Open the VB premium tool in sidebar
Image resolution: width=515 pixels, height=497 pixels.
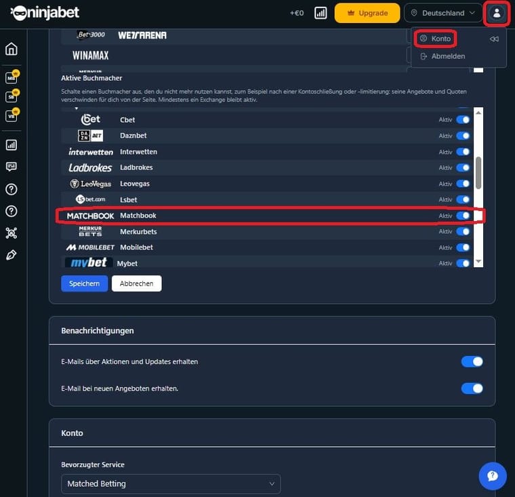tap(12, 115)
